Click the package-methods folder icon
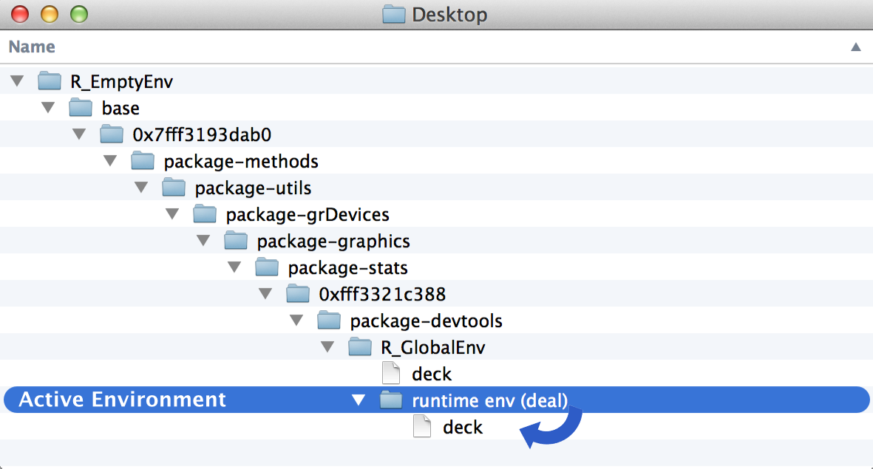Screen dimensions: 873x469 pos(143,161)
